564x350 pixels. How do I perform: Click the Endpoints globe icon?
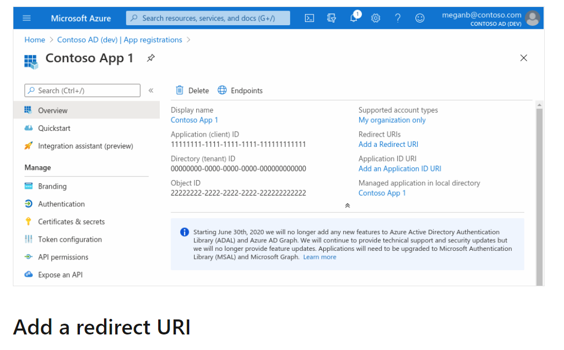point(222,90)
